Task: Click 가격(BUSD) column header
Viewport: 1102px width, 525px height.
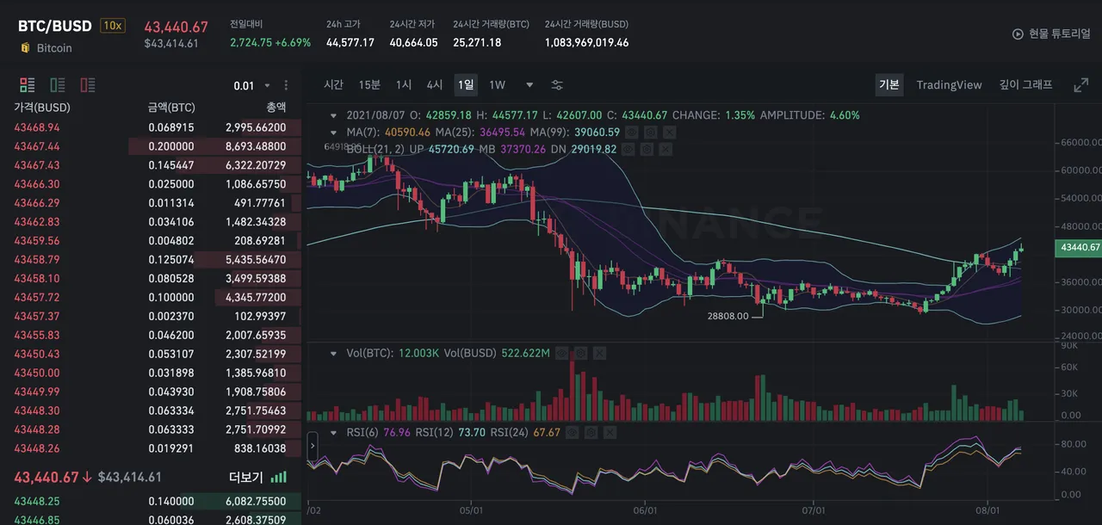Action: point(42,108)
